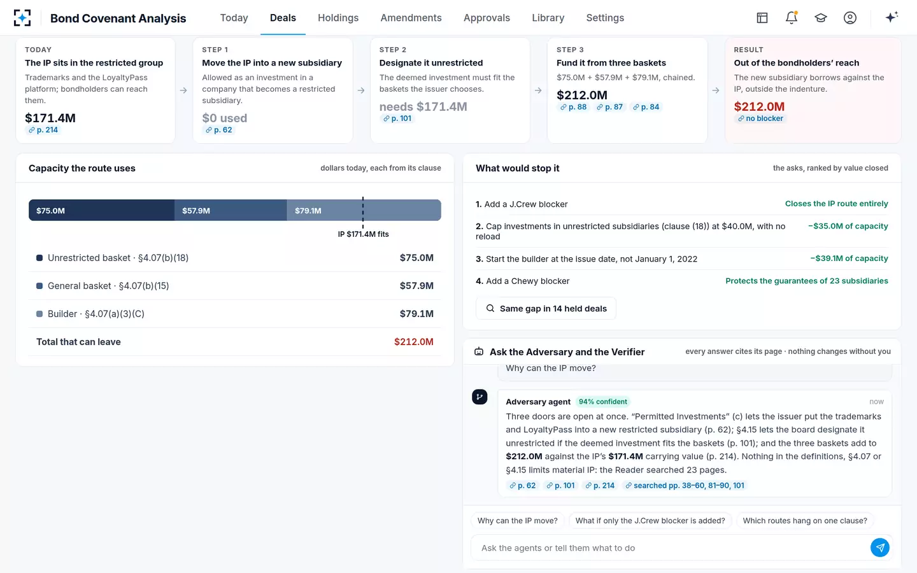Click the $79.1M segment of capacity bar
This screenshot has width=917, height=573.
tap(364, 210)
